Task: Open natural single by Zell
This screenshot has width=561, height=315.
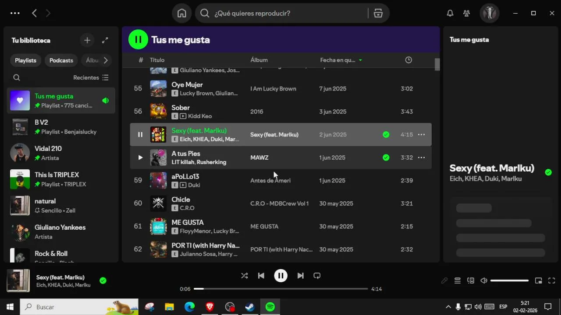Action: pyautogui.click(x=61, y=206)
